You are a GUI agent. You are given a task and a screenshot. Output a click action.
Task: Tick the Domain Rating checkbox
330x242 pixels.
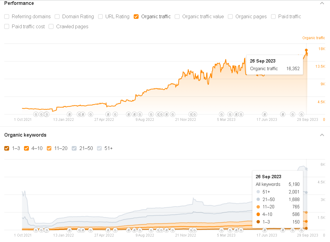(57, 17)
